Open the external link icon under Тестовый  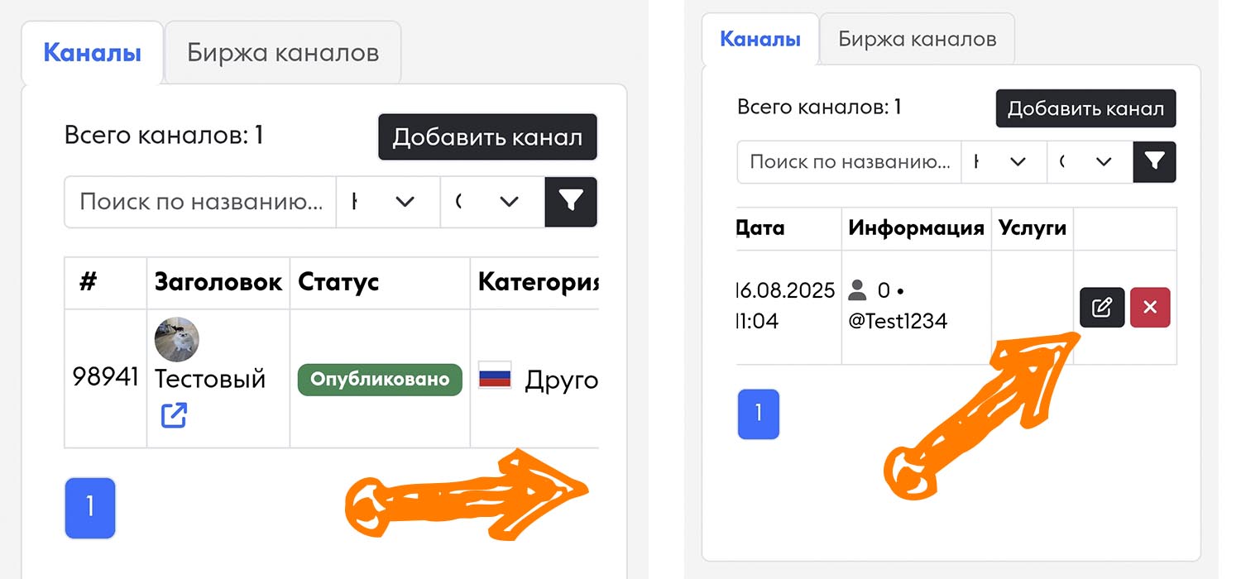pos(174,415)
